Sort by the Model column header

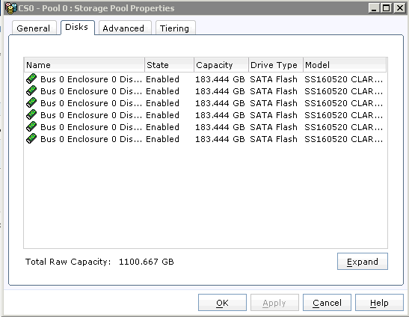coord(345,65)
